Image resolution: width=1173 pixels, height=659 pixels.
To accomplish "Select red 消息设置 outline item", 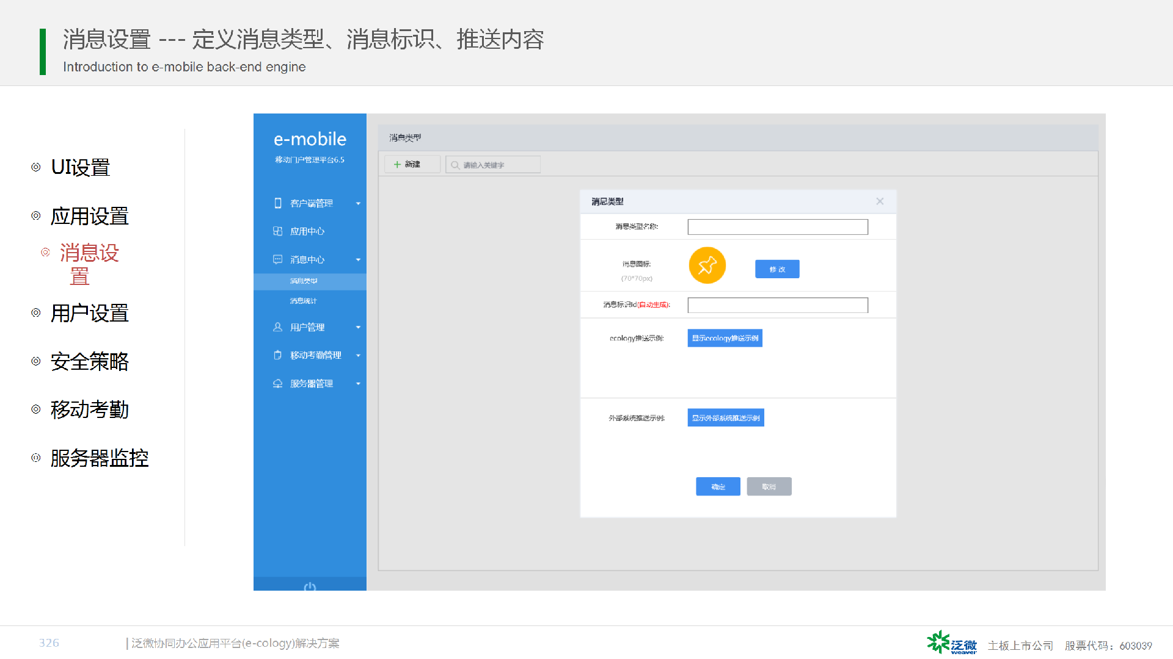I will [x=89, y=264].
